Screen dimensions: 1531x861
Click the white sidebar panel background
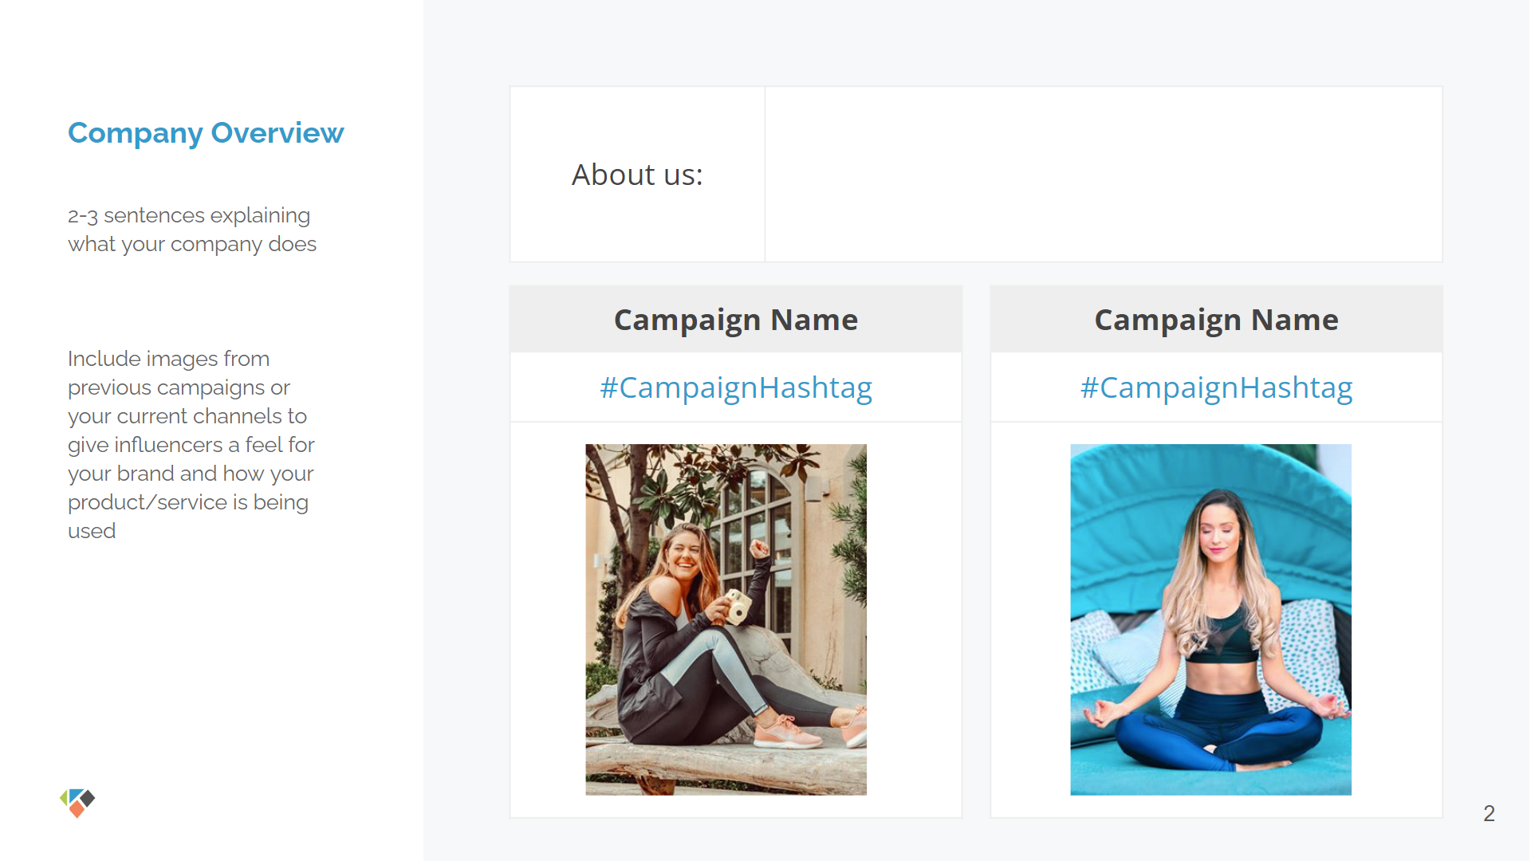pos(211,638)
